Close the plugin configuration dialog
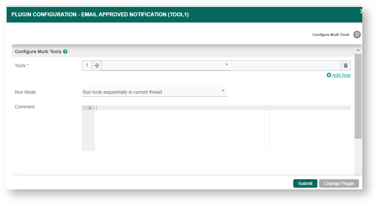 361,11
